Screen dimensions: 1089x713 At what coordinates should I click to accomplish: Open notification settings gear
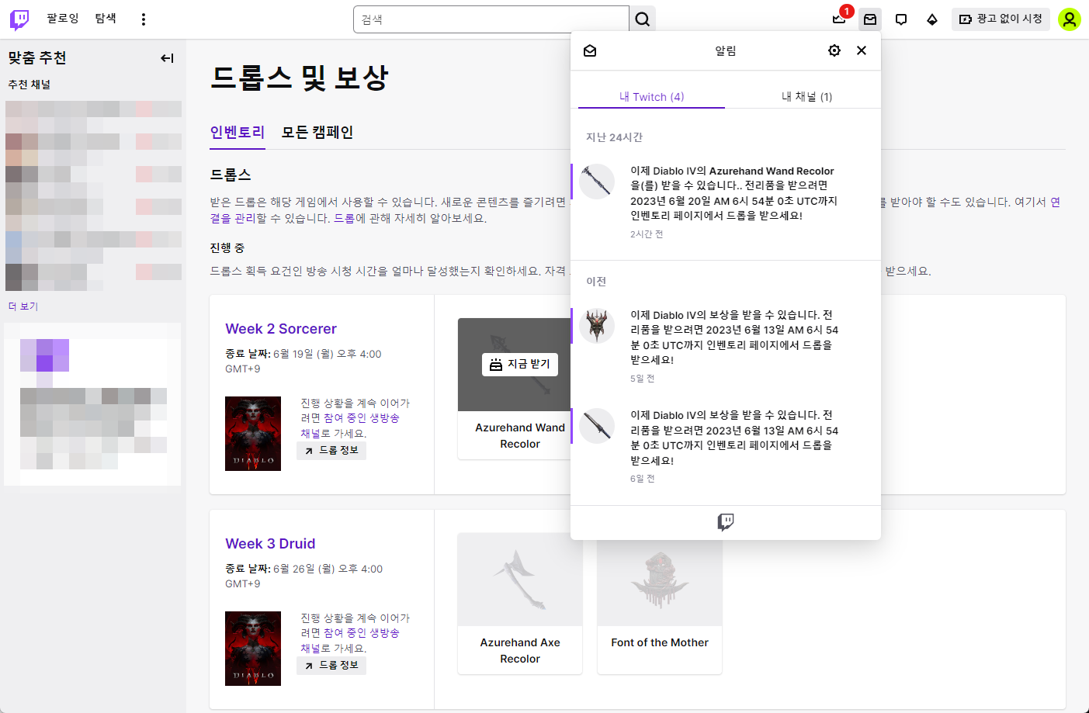tap(834, 50)
